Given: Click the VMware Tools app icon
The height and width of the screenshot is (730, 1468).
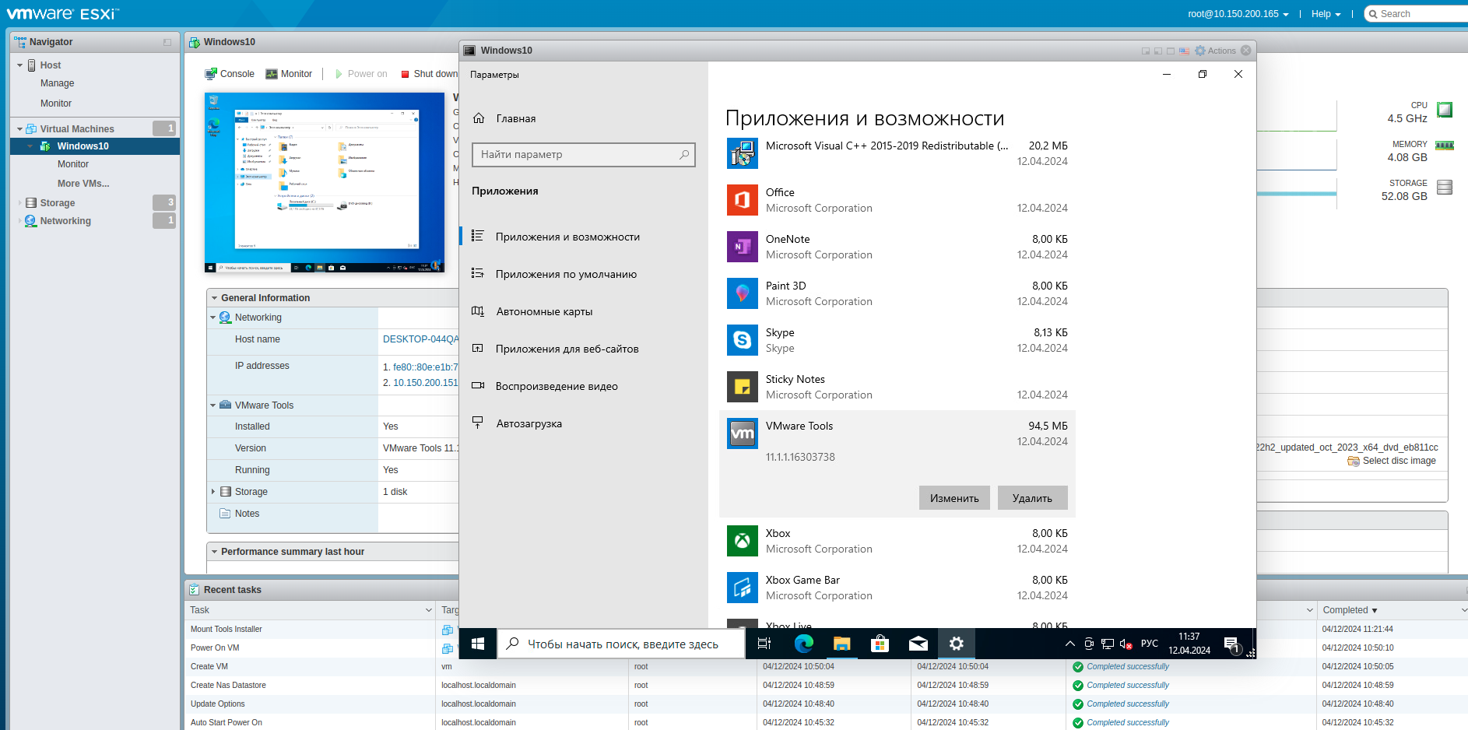Looking at the screenshot, I should pos(743,433).
